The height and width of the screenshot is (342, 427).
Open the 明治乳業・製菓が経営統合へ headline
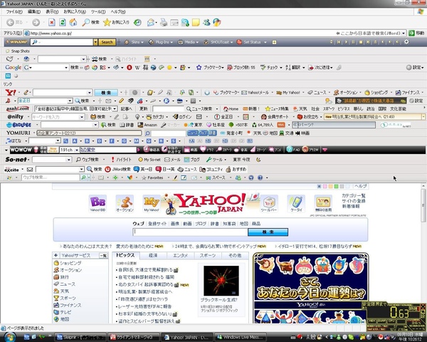coord(145,292)
